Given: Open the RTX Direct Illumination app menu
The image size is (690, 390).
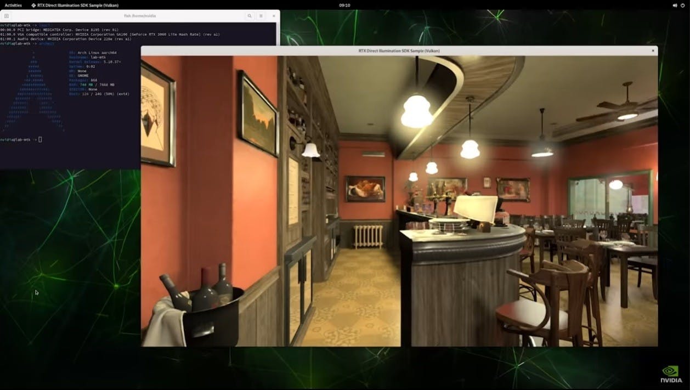Looking at the screenshot, I should point(75,5).
